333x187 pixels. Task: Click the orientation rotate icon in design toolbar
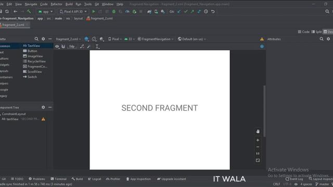pos(94,39)
